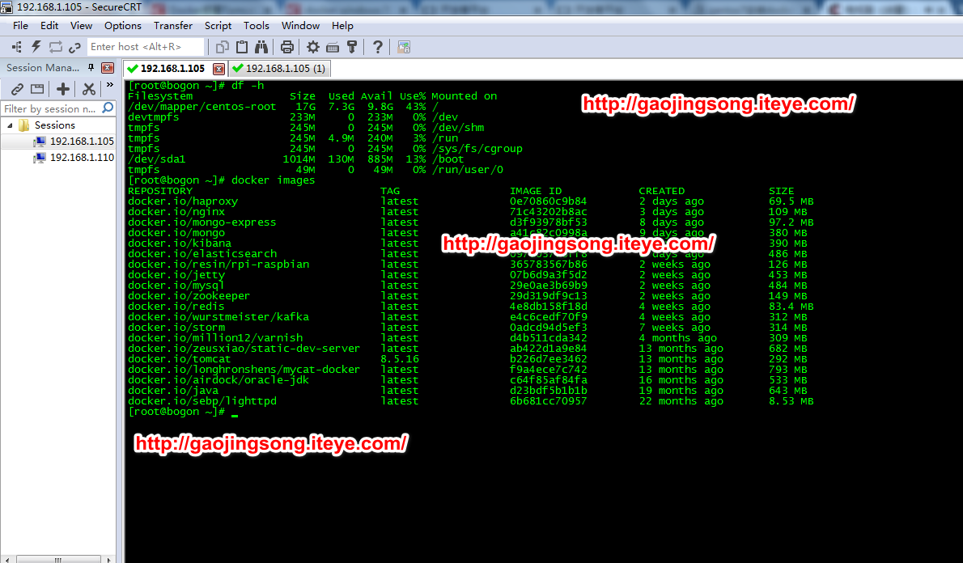Image resolution: width=963 pixels, height=563 pixels.
Task: Click the Session Manager horizontal scrollbar thumb
Action: tap(58, 559)
